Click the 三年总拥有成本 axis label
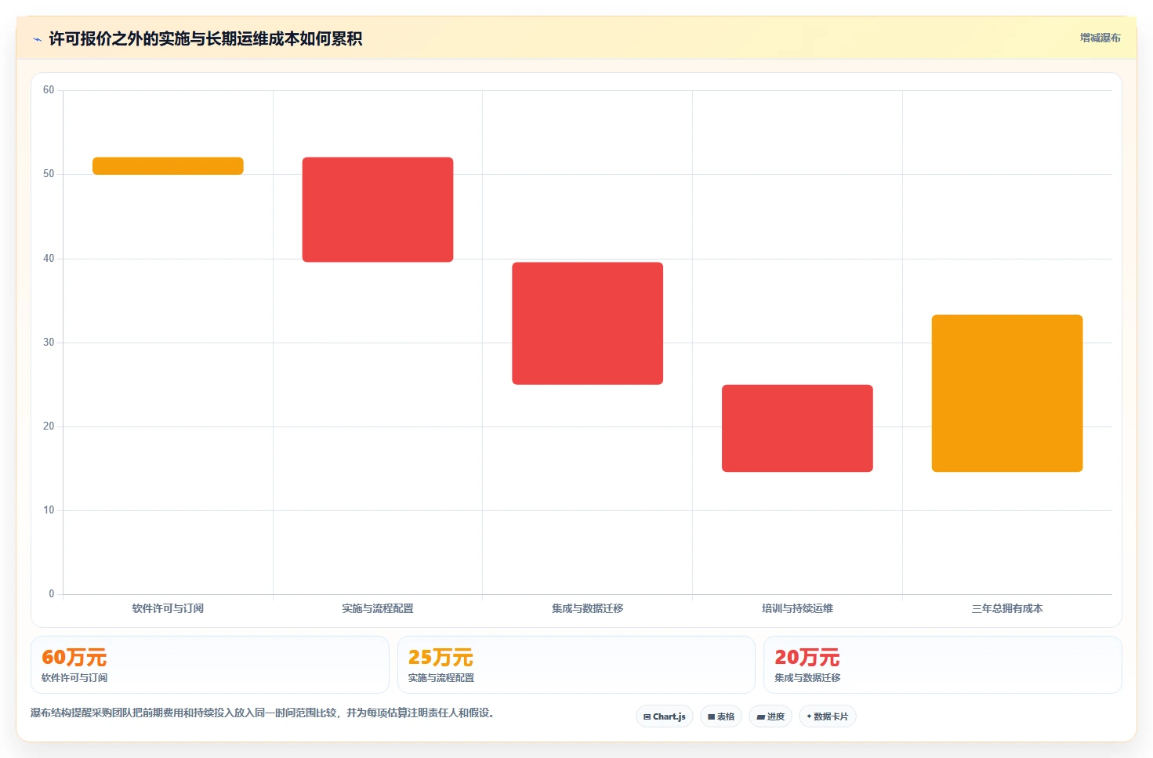The height and width of the screenshot is (758, 1153). pyautogui.click(x=1007, y=608)
